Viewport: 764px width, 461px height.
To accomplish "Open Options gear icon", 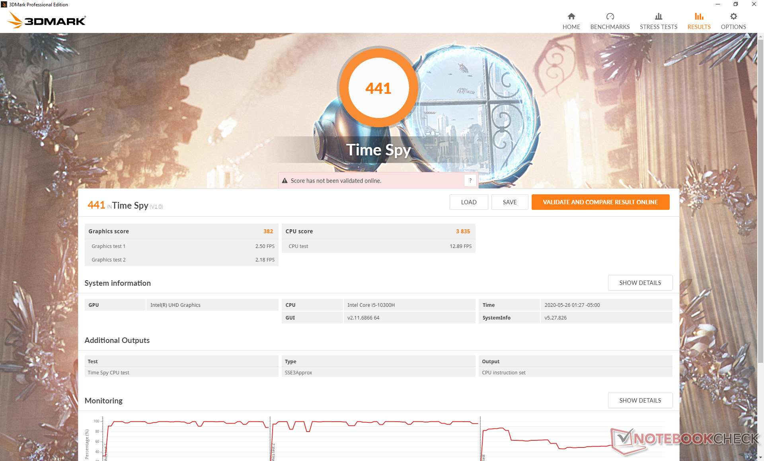I will [x=733, y=17].
